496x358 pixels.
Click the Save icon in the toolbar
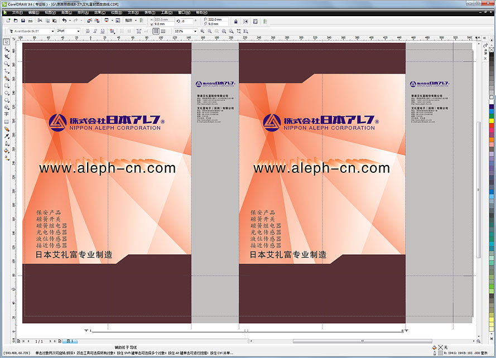[23, 21]
